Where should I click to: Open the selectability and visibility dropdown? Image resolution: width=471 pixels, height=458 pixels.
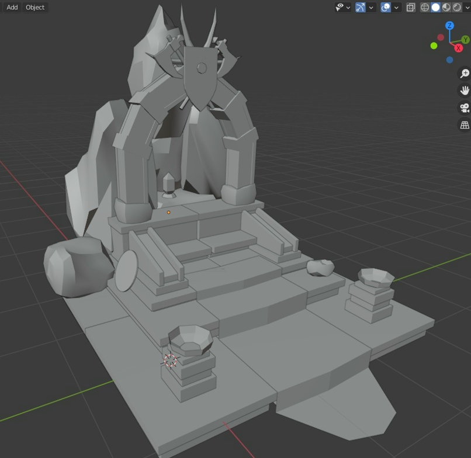(343, 7)
